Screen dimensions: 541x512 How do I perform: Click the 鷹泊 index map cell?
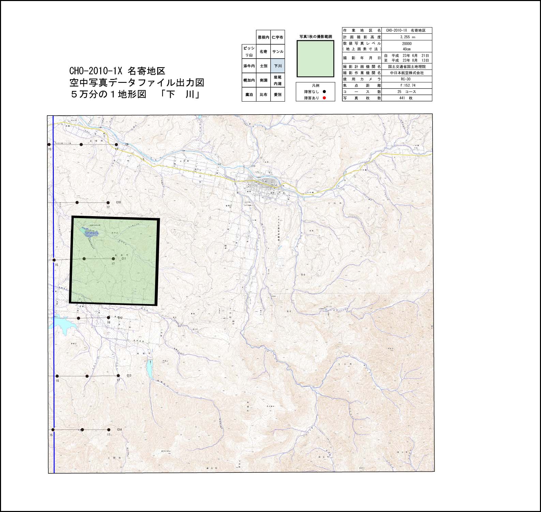pos(249,94)
